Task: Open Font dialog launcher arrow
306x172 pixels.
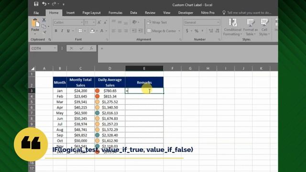Action: click(x=107, y=40)
